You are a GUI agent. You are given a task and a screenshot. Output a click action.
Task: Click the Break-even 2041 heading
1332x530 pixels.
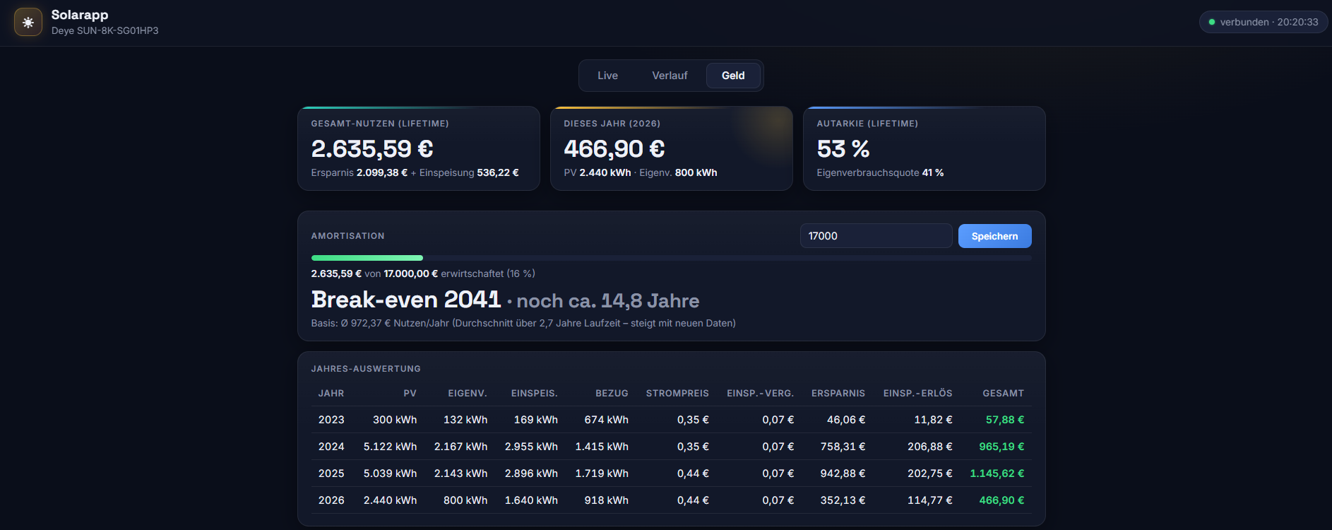[406, 300]
